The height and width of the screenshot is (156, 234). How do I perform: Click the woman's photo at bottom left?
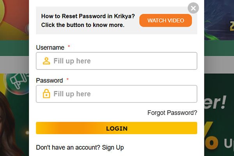point(14,129)
